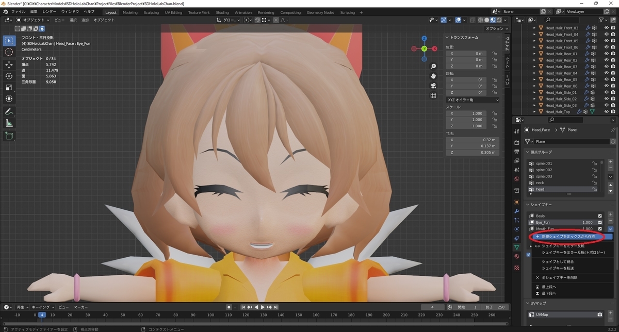This screenshot has height=332, width=619.
Task: Click the outliner search field
Action: coord(562,20)
